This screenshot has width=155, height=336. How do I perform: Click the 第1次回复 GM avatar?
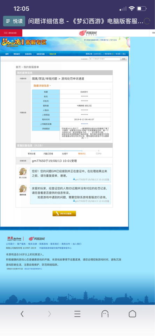tap(23, 172)
